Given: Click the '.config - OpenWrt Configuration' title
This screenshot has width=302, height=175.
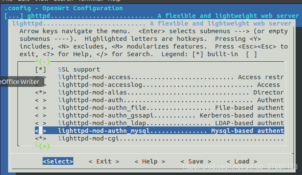Looking at the screenshot, I should [63, 8].
